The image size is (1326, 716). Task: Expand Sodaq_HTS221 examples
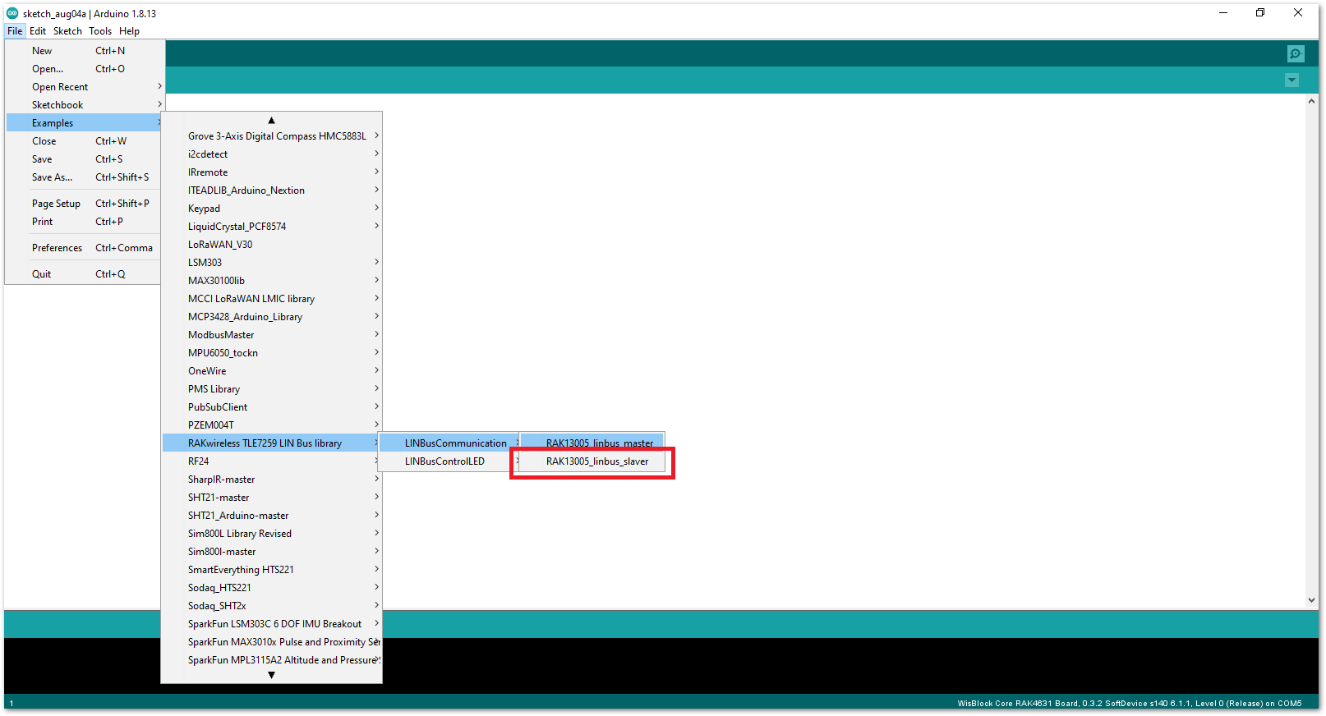[272, 588]
